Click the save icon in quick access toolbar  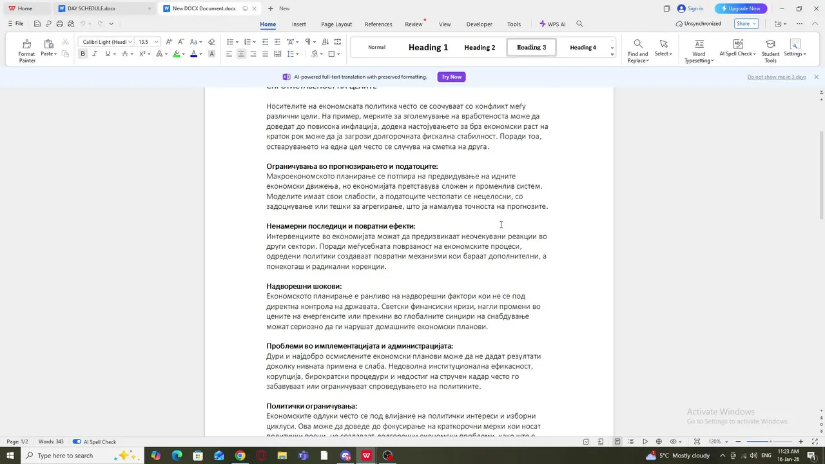tap(37, 24)
